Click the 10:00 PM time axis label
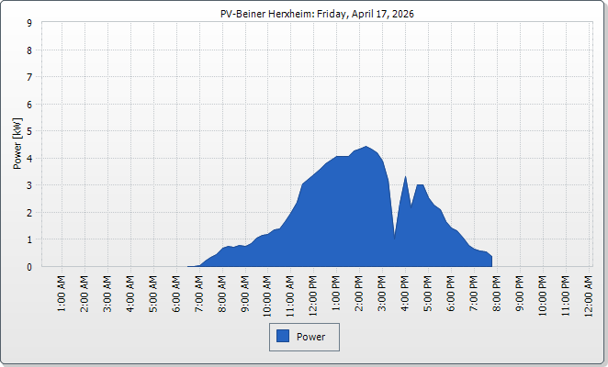 pos(543,293)
